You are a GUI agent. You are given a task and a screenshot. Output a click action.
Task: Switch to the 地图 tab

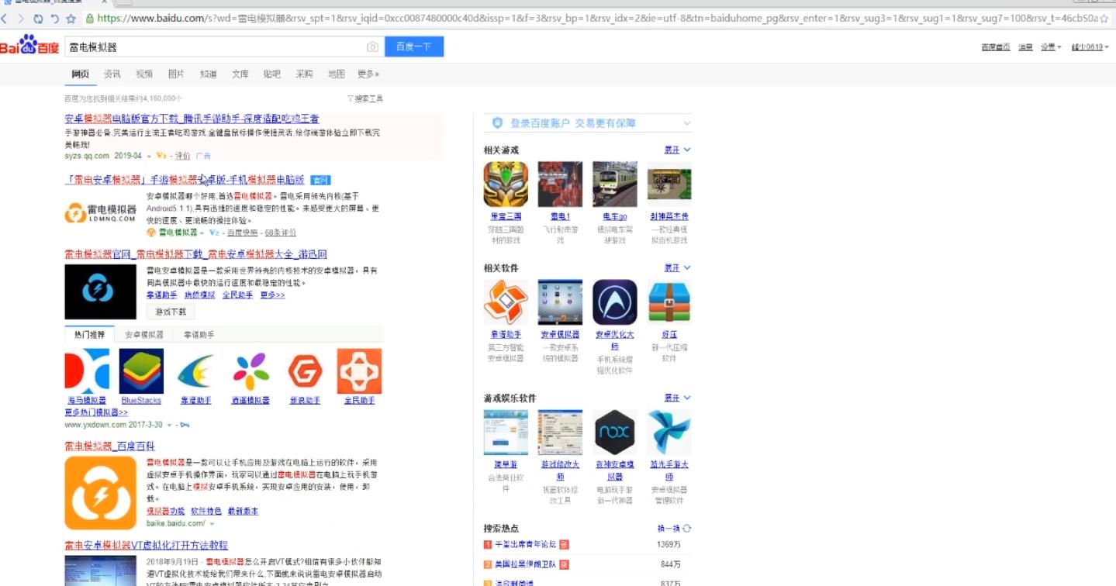336,74
